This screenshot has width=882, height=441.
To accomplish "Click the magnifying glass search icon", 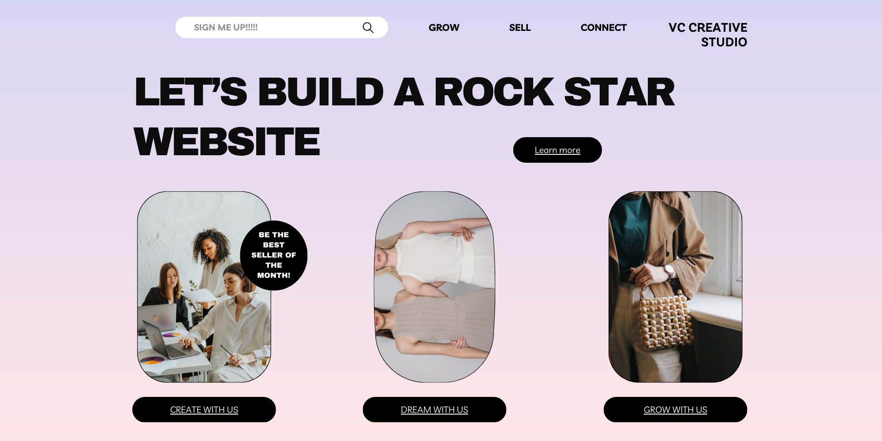I will (x=368, y=28).
